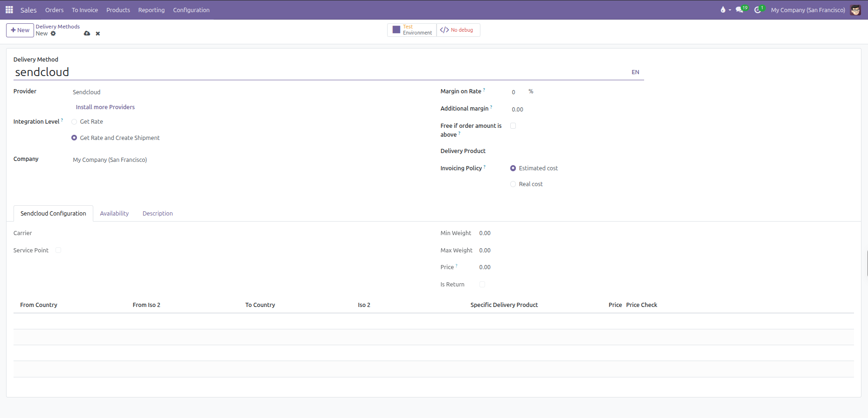Click the gear settings icon next to New
The image size is (868, 418).
(x=53, y=34)
